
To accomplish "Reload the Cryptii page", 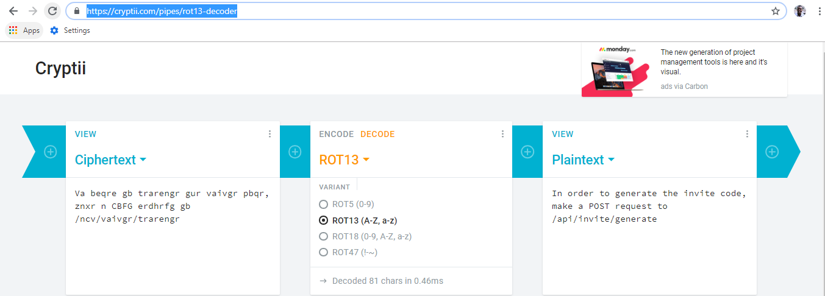I will (x=52, y=11).
